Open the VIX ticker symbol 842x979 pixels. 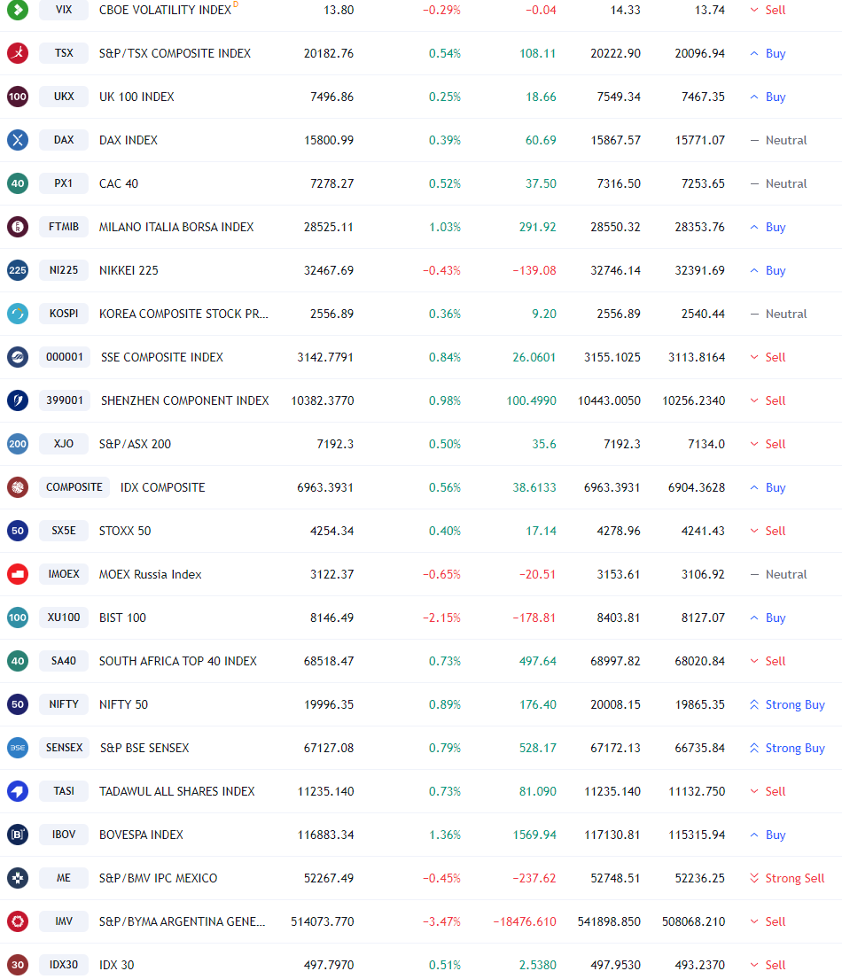tap(64, 10)
